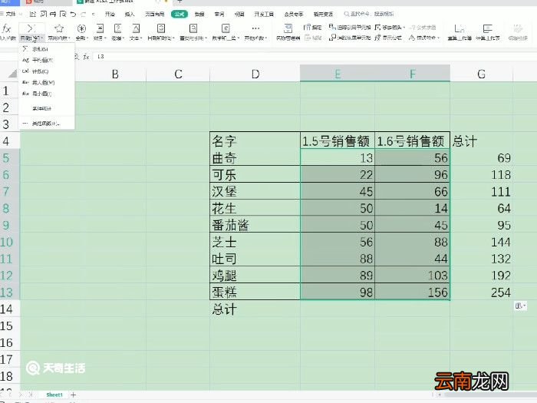Screen dimensions: 537x403
Task: Click the Print icon in quick access bar
Action: [x=53, y=14]
